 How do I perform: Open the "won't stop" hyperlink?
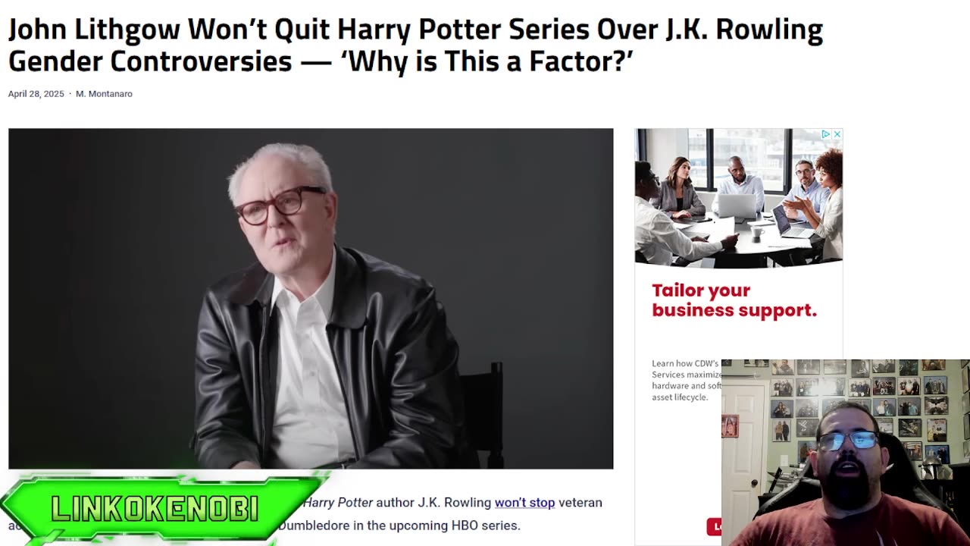pos(524,502)
